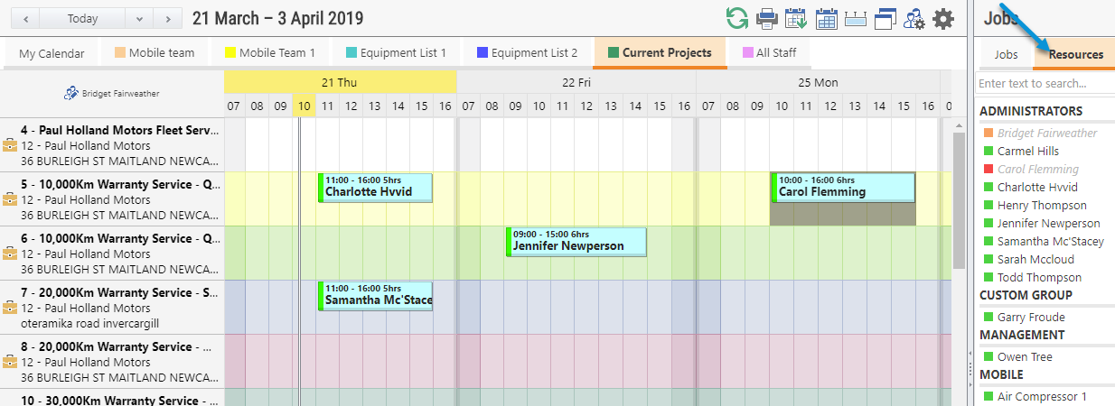Click the green swatch beside Todd Thompson

point(987,277)
